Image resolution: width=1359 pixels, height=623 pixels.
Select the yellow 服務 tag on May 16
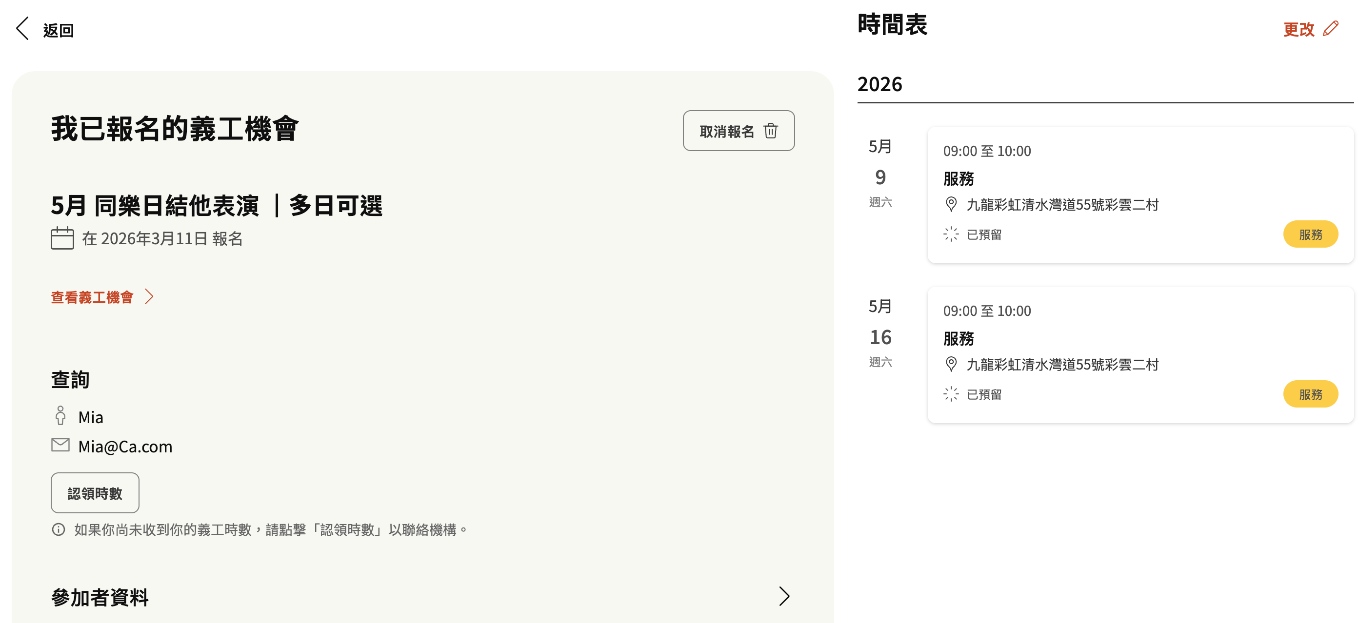[x=1310, y=394]
